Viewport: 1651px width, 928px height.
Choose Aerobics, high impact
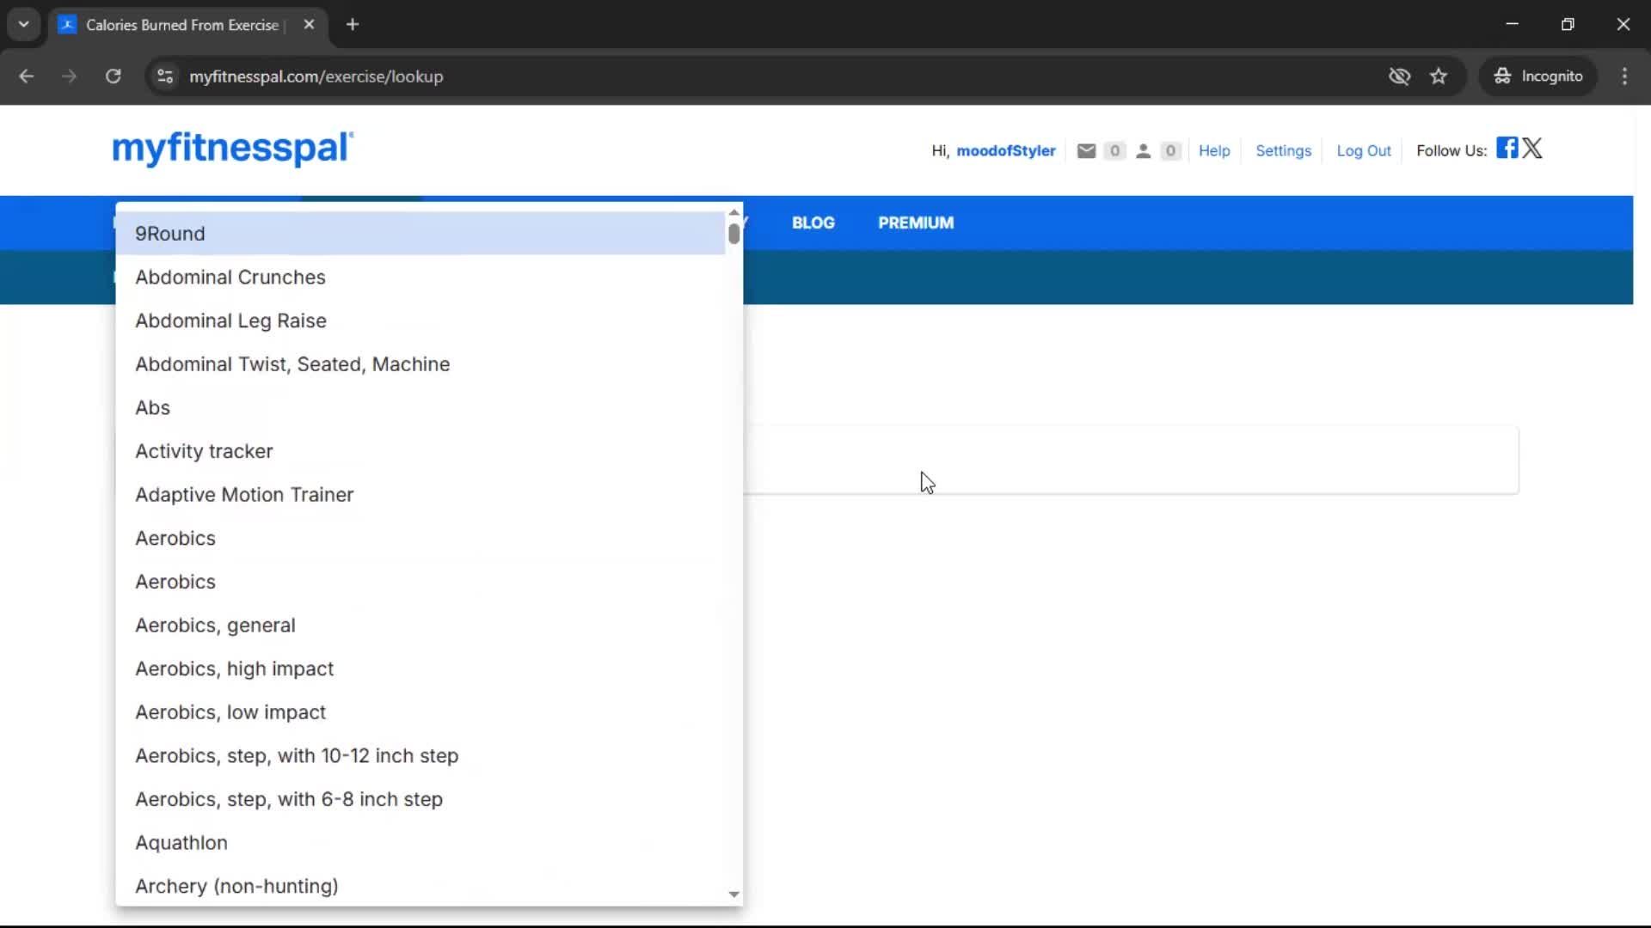[x=420, y=669]
